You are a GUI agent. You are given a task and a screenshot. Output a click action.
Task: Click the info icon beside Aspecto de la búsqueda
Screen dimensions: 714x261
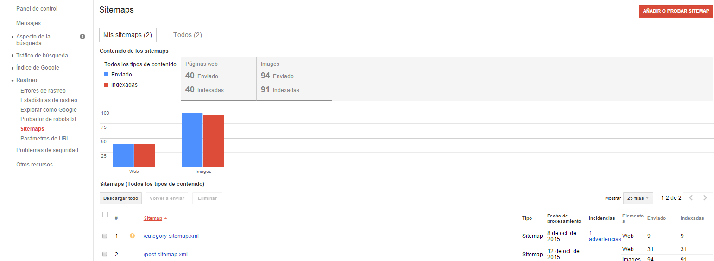pyautogui.click(x=82, y=37)
